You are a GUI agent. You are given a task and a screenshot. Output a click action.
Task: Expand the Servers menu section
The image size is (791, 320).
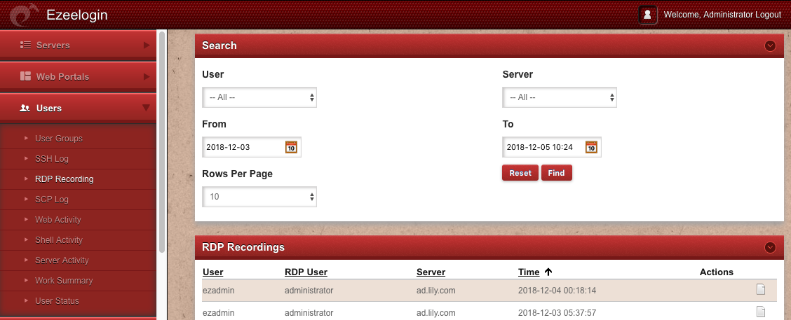tap(78, 46)
